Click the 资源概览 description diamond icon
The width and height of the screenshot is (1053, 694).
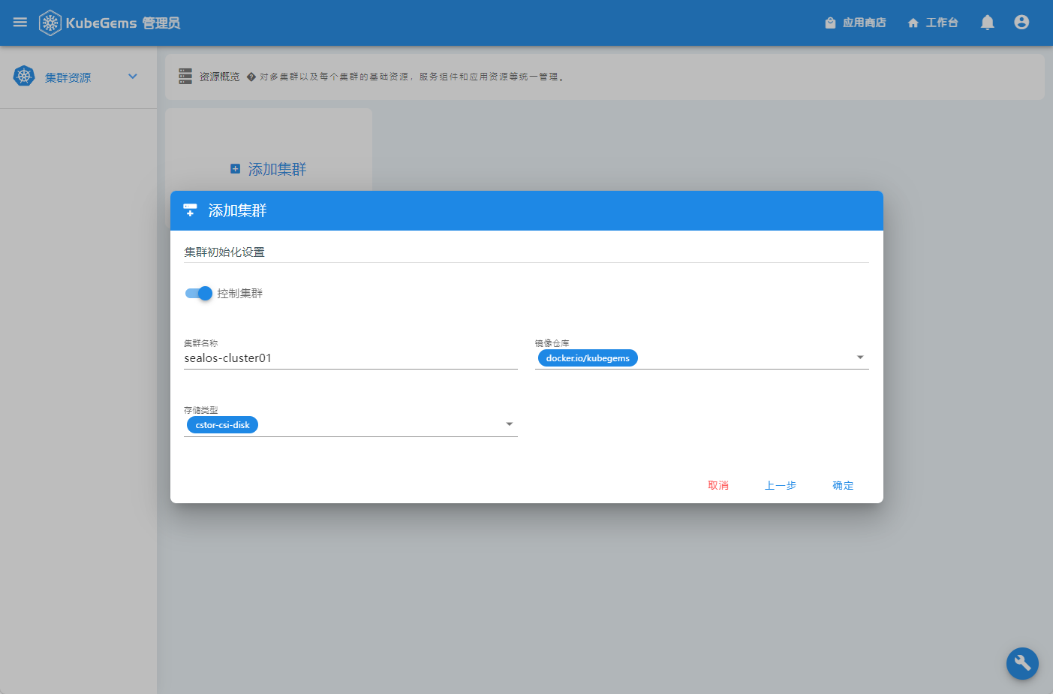pos(251,77)
